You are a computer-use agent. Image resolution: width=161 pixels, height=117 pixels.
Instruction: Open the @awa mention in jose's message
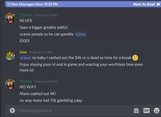pos(25,58)
